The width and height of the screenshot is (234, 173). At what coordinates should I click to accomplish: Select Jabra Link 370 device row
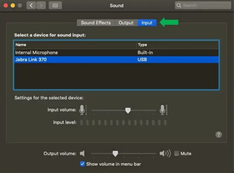point(116,60)
